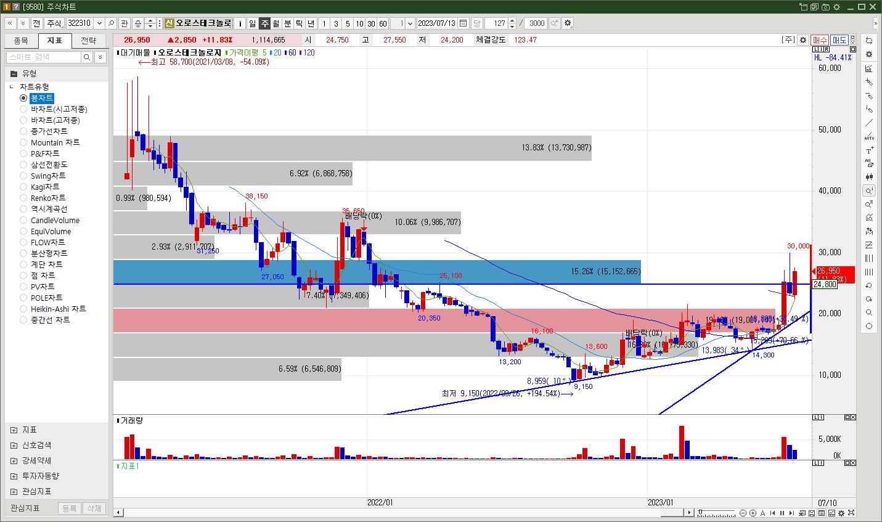Click the 매도 sell button
Image resolution: width=882 pixels, height=522 pixels.
[x=839, y=40]
